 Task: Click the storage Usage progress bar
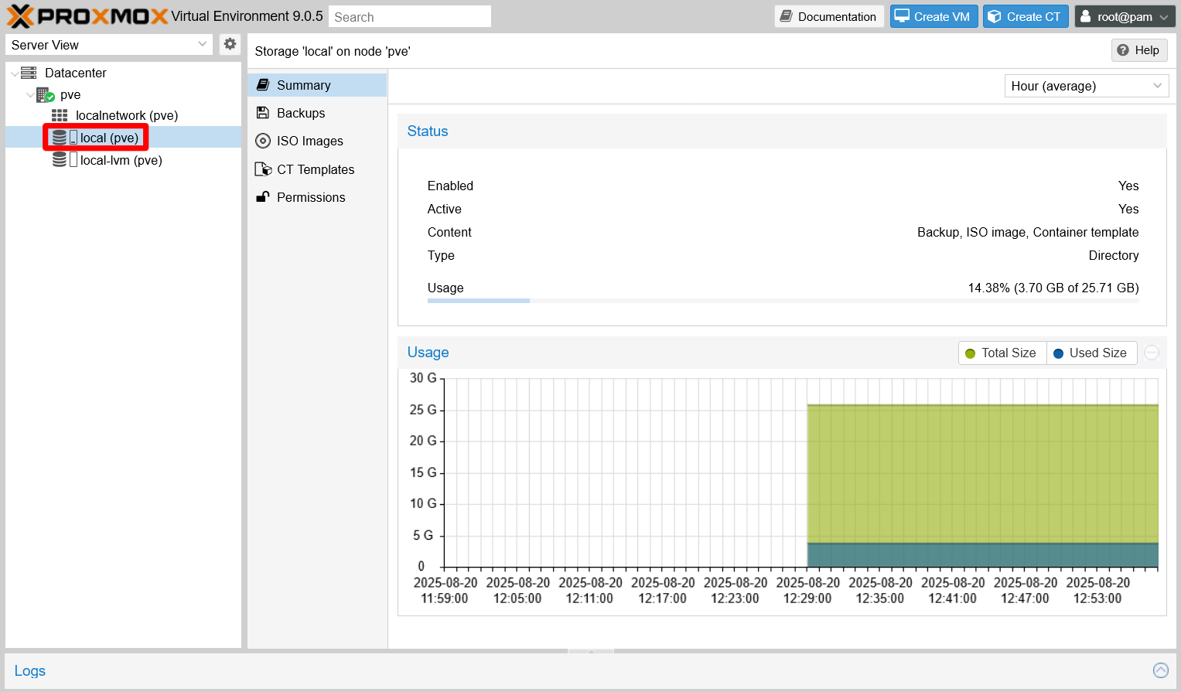(x=783, y=301)
